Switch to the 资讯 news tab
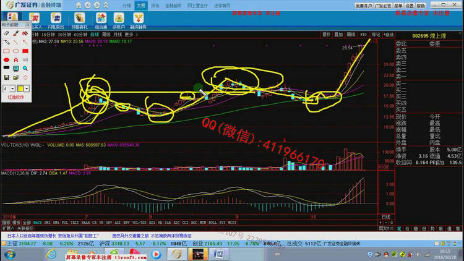Viewport: 464px width, 261px height. 155,6
